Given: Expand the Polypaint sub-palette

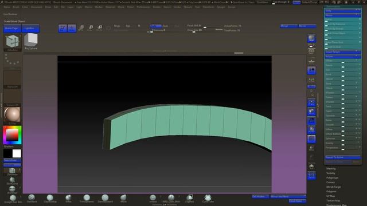Looking at the screenshot, I should pos(331,192).
